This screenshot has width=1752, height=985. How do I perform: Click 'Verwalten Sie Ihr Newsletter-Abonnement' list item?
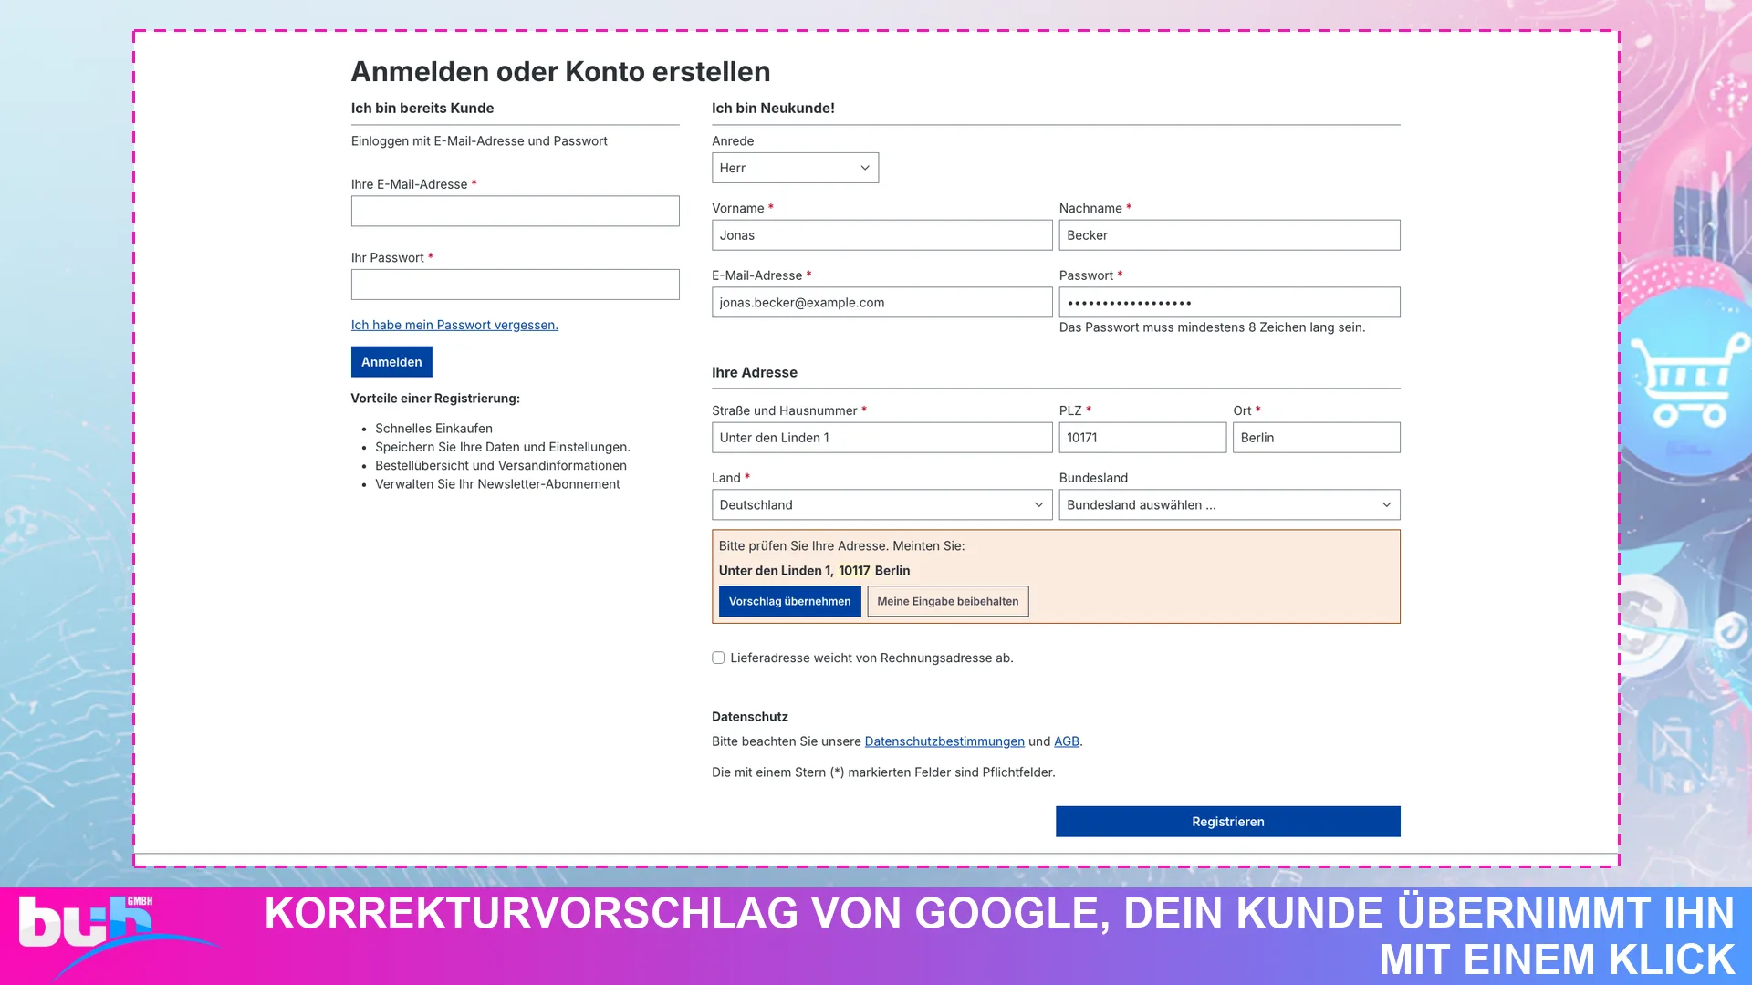tap(497, 484)
